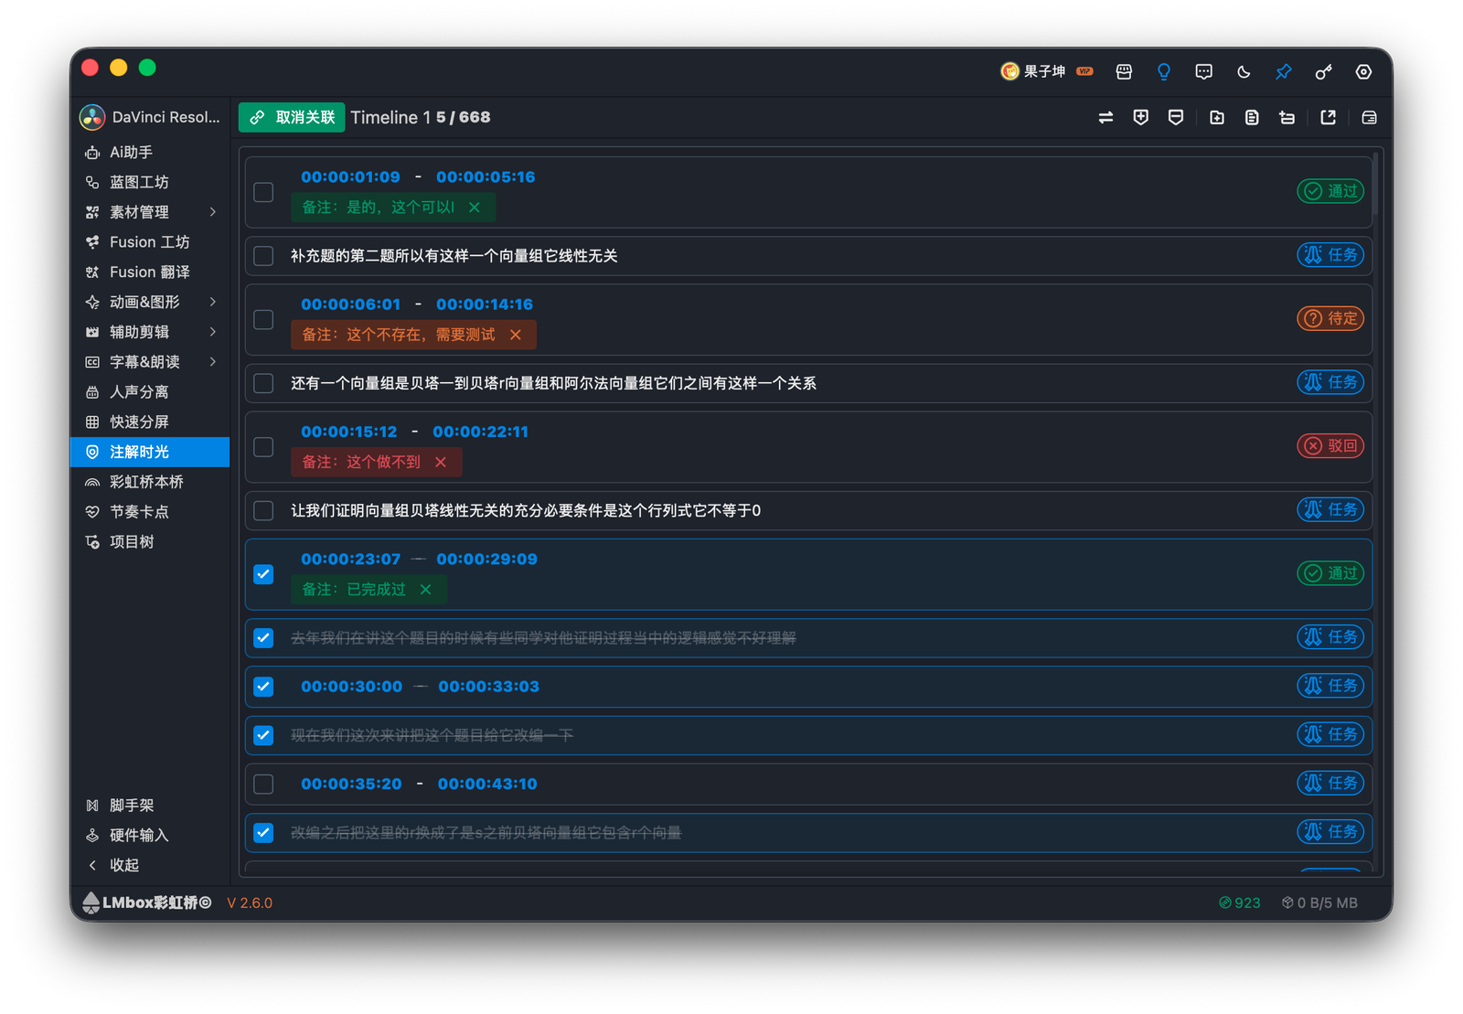This screenshot has height=1014, width=1463.
Task: Click the swap arrows toolbar icon
Action: [x=1105, y=117]
